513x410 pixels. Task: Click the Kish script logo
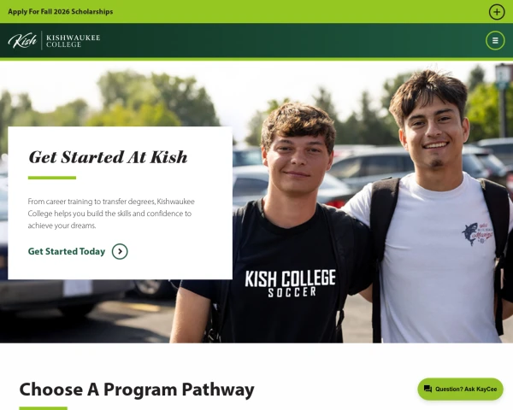tap(22, 40)
